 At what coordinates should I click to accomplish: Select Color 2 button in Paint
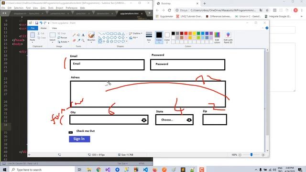click(167, 38)
